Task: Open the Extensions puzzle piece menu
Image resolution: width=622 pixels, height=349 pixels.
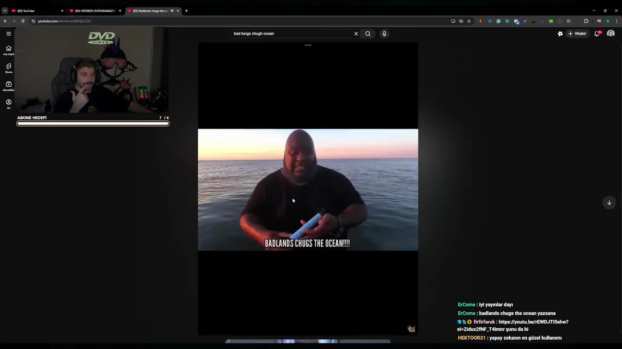Action: pos(586,21)
